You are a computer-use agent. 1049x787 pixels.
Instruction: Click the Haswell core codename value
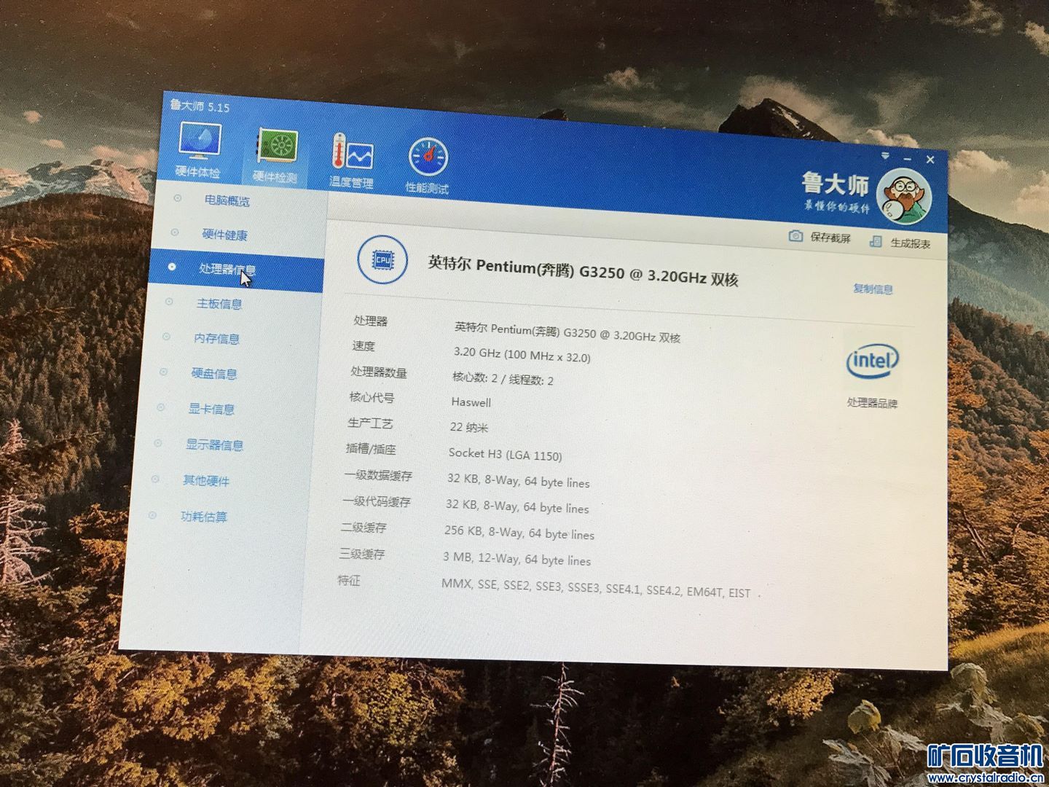click(471, 402)
